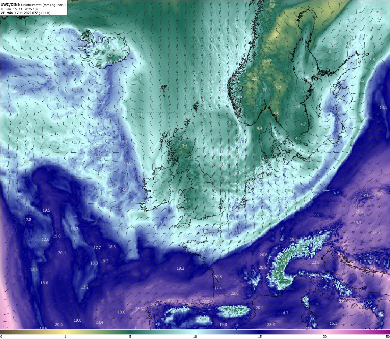Click the 14.7 value on the map
The height and width of the screenshot is (339, 390).
pos(285,313)
